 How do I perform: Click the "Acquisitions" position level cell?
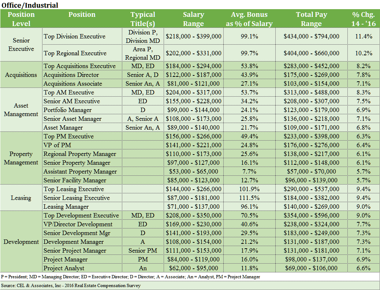pos(21,75)
